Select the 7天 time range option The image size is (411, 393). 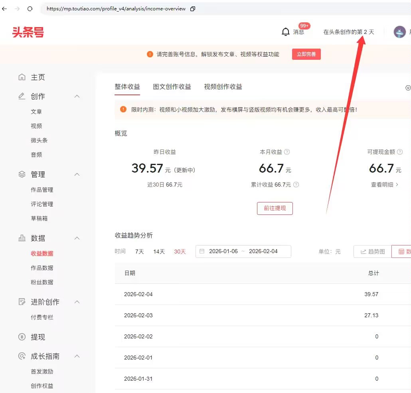point(139,252)
